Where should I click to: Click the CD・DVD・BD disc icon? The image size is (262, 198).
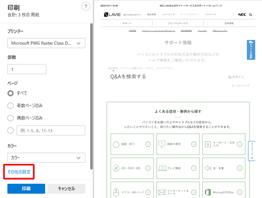(x=116, y=168)
